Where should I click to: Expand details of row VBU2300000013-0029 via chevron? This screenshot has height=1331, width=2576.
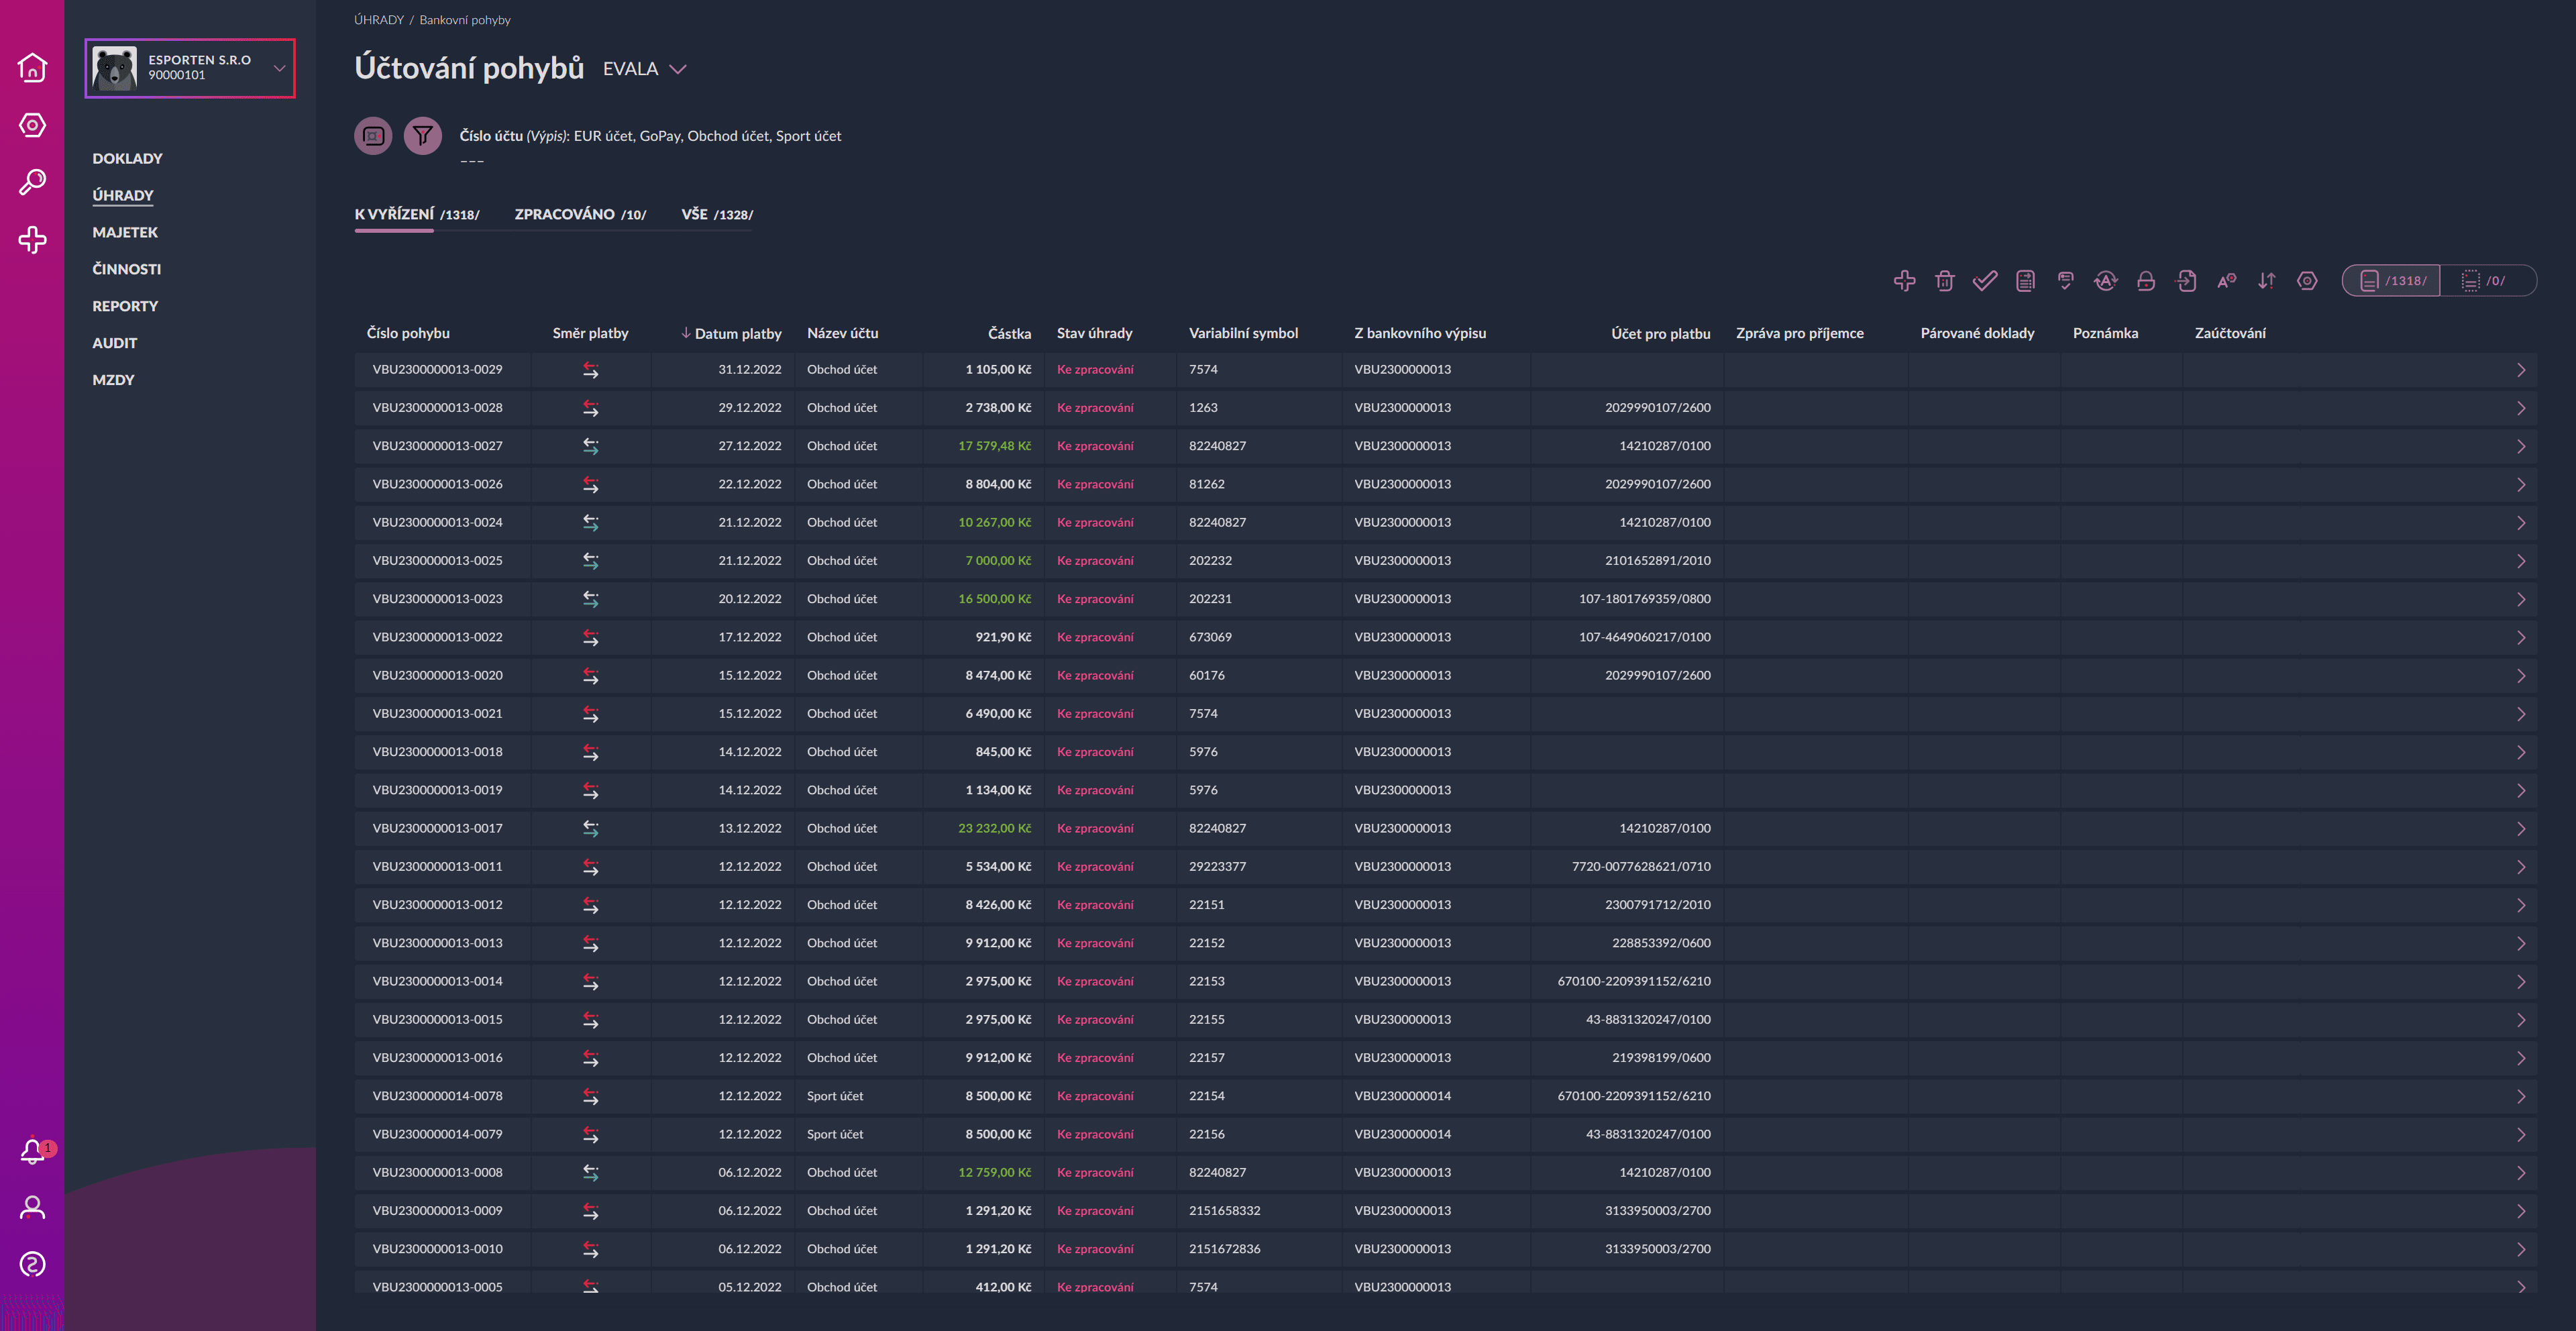point(2522,369)
